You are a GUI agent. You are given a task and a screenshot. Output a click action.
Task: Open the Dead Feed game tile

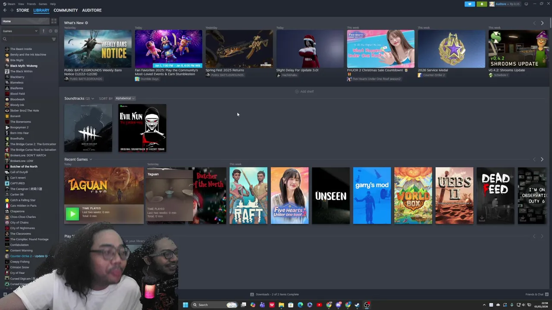pos(496,195)
